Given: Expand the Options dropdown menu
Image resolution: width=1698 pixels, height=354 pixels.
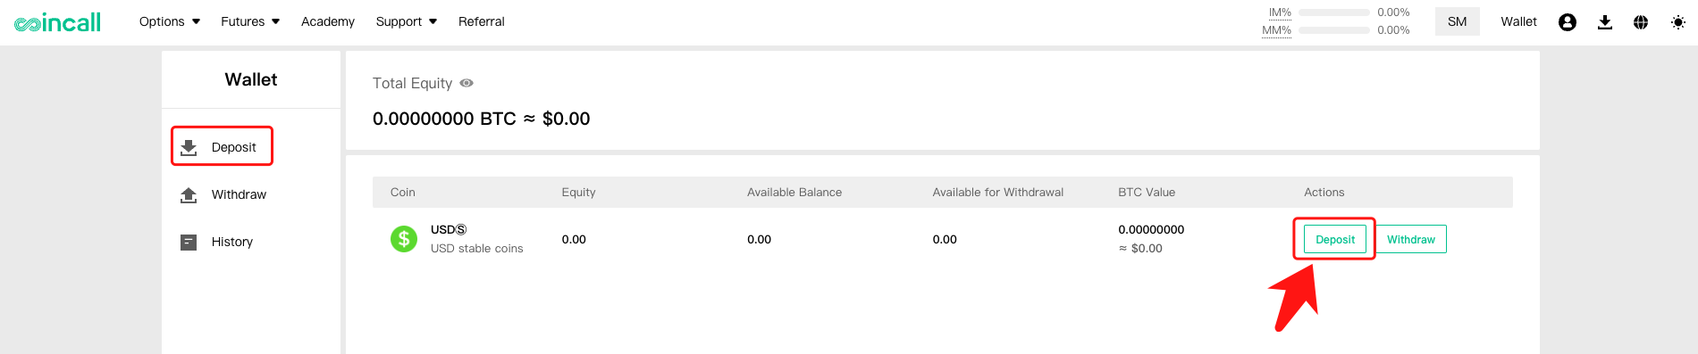Looking at the screenshot, I should [x=170, y=21].
